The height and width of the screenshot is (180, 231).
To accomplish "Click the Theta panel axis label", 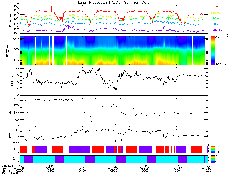I will coord(10,136).
